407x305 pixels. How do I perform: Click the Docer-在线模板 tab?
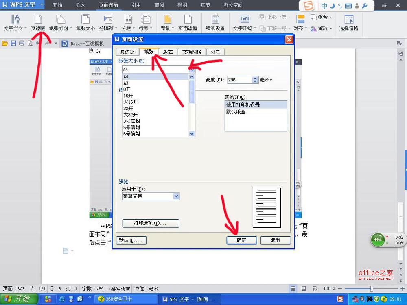(83, 44)
